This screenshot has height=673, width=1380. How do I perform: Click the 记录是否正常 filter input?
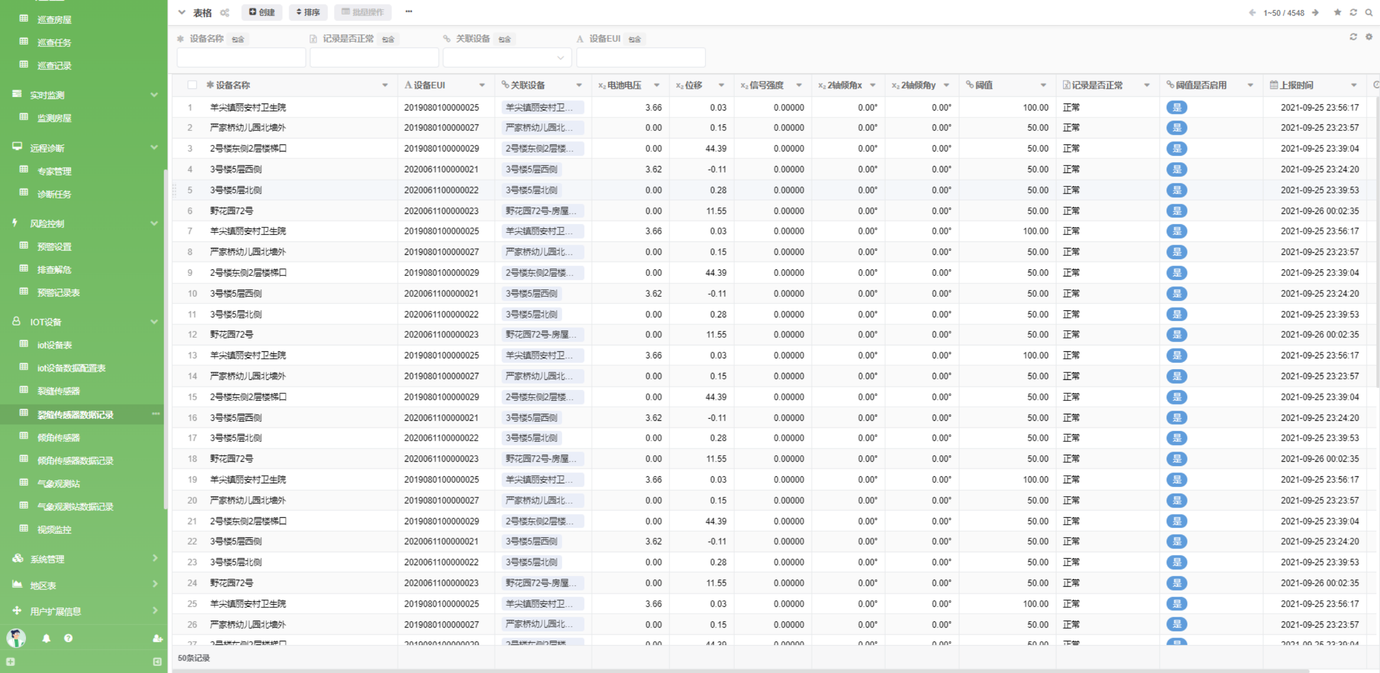[374, 57]
